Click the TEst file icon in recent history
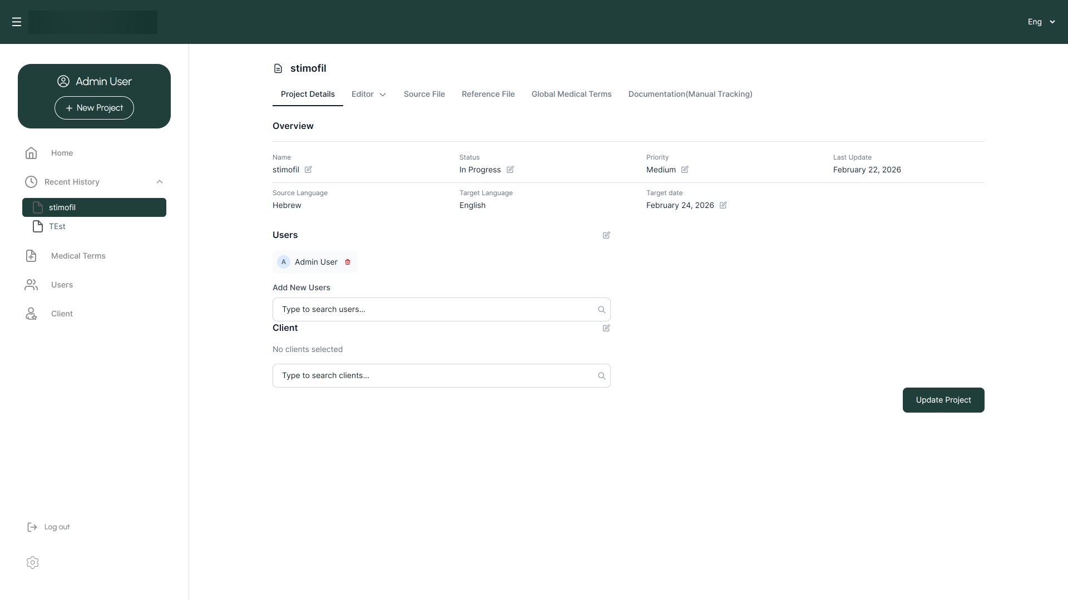Image resolution: width=1068 pixels, height=600 pixels. tap(38, 226)
